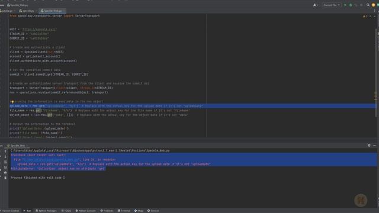Open the Current File run configuration dropdown
The image size is (379, 213).
(332, 5)
